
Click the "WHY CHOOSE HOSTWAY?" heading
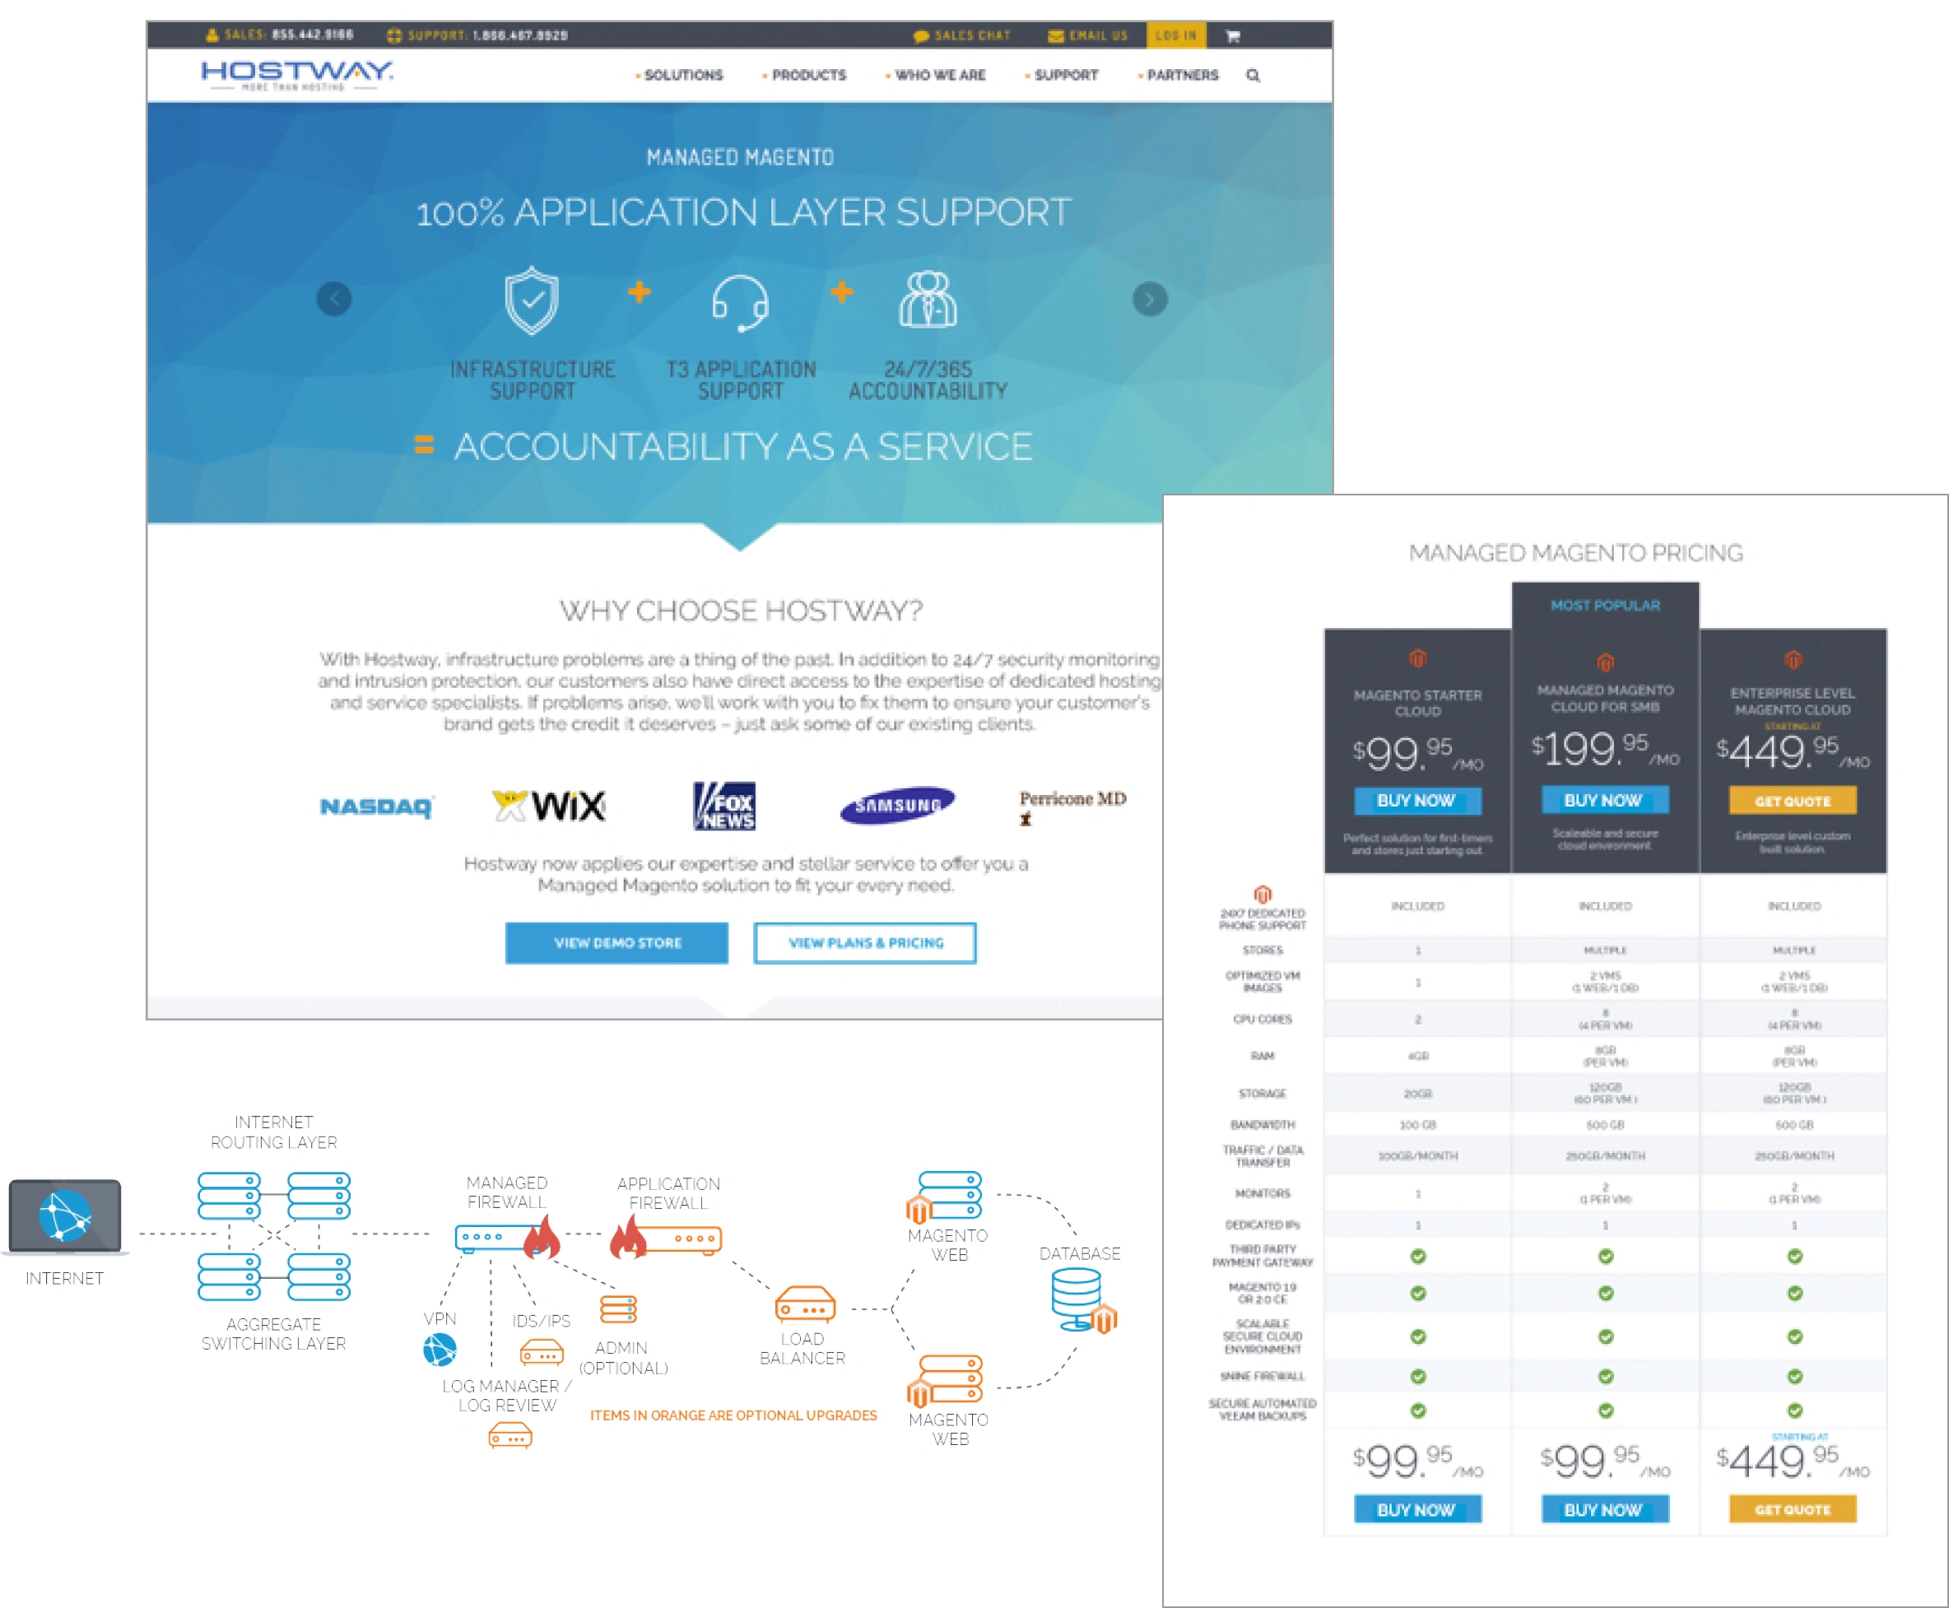[741, 611]
